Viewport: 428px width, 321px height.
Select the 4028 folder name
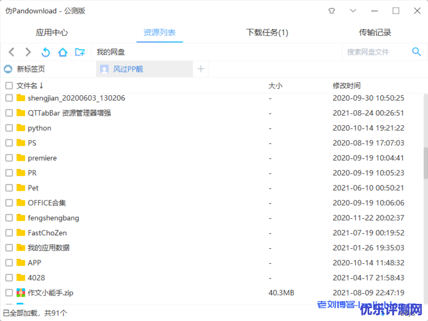tap(36, 278)
